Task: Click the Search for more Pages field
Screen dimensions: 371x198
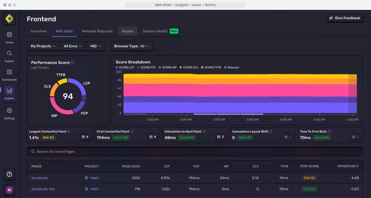Action: (195, 152)
